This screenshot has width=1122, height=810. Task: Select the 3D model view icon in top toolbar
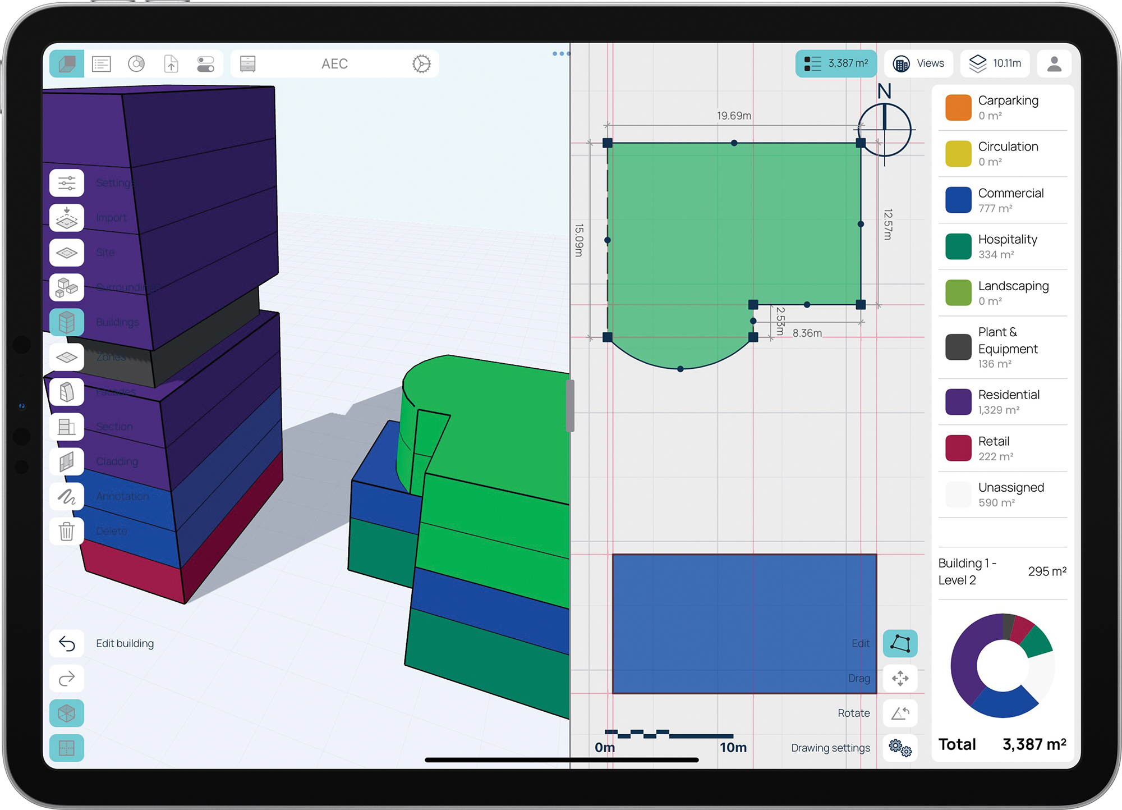[x=67, y=63]
